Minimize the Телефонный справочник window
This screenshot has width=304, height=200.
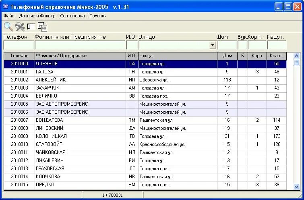279,7
